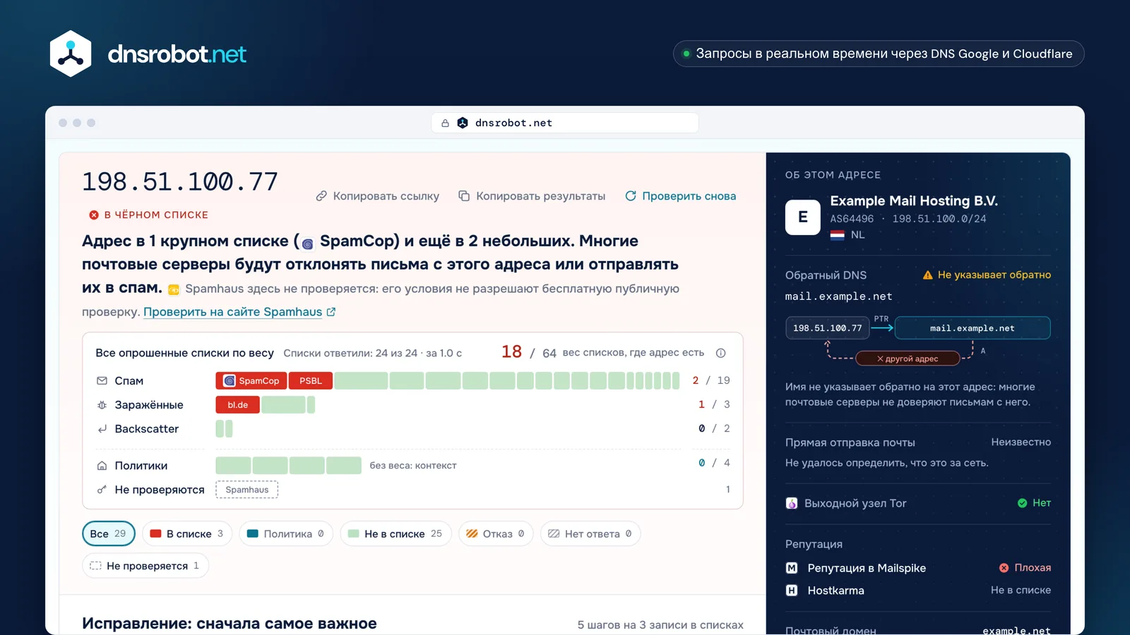Click the padlock icon in the address bar
The width and height of the screenshot is (1130, 635).
445,123
